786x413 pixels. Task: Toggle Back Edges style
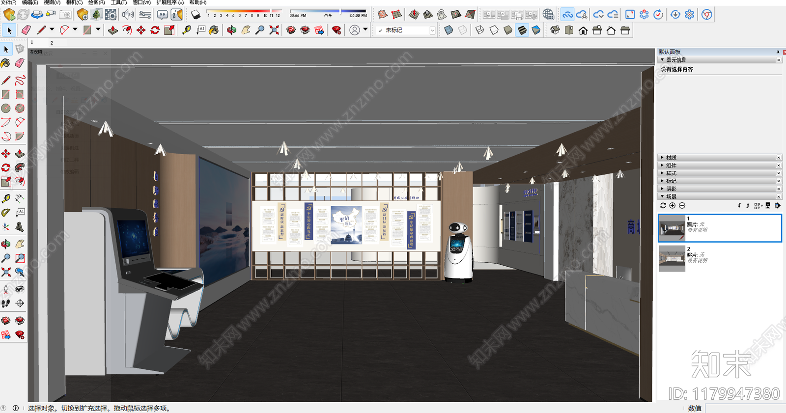[x=462, y=30]
